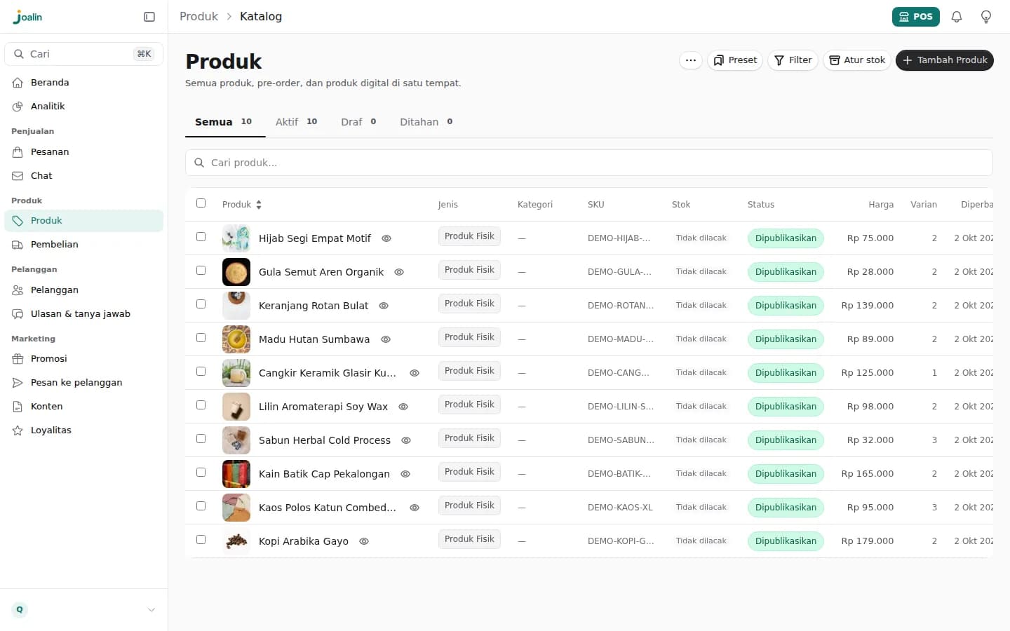Click the Joalin logo

27,17
